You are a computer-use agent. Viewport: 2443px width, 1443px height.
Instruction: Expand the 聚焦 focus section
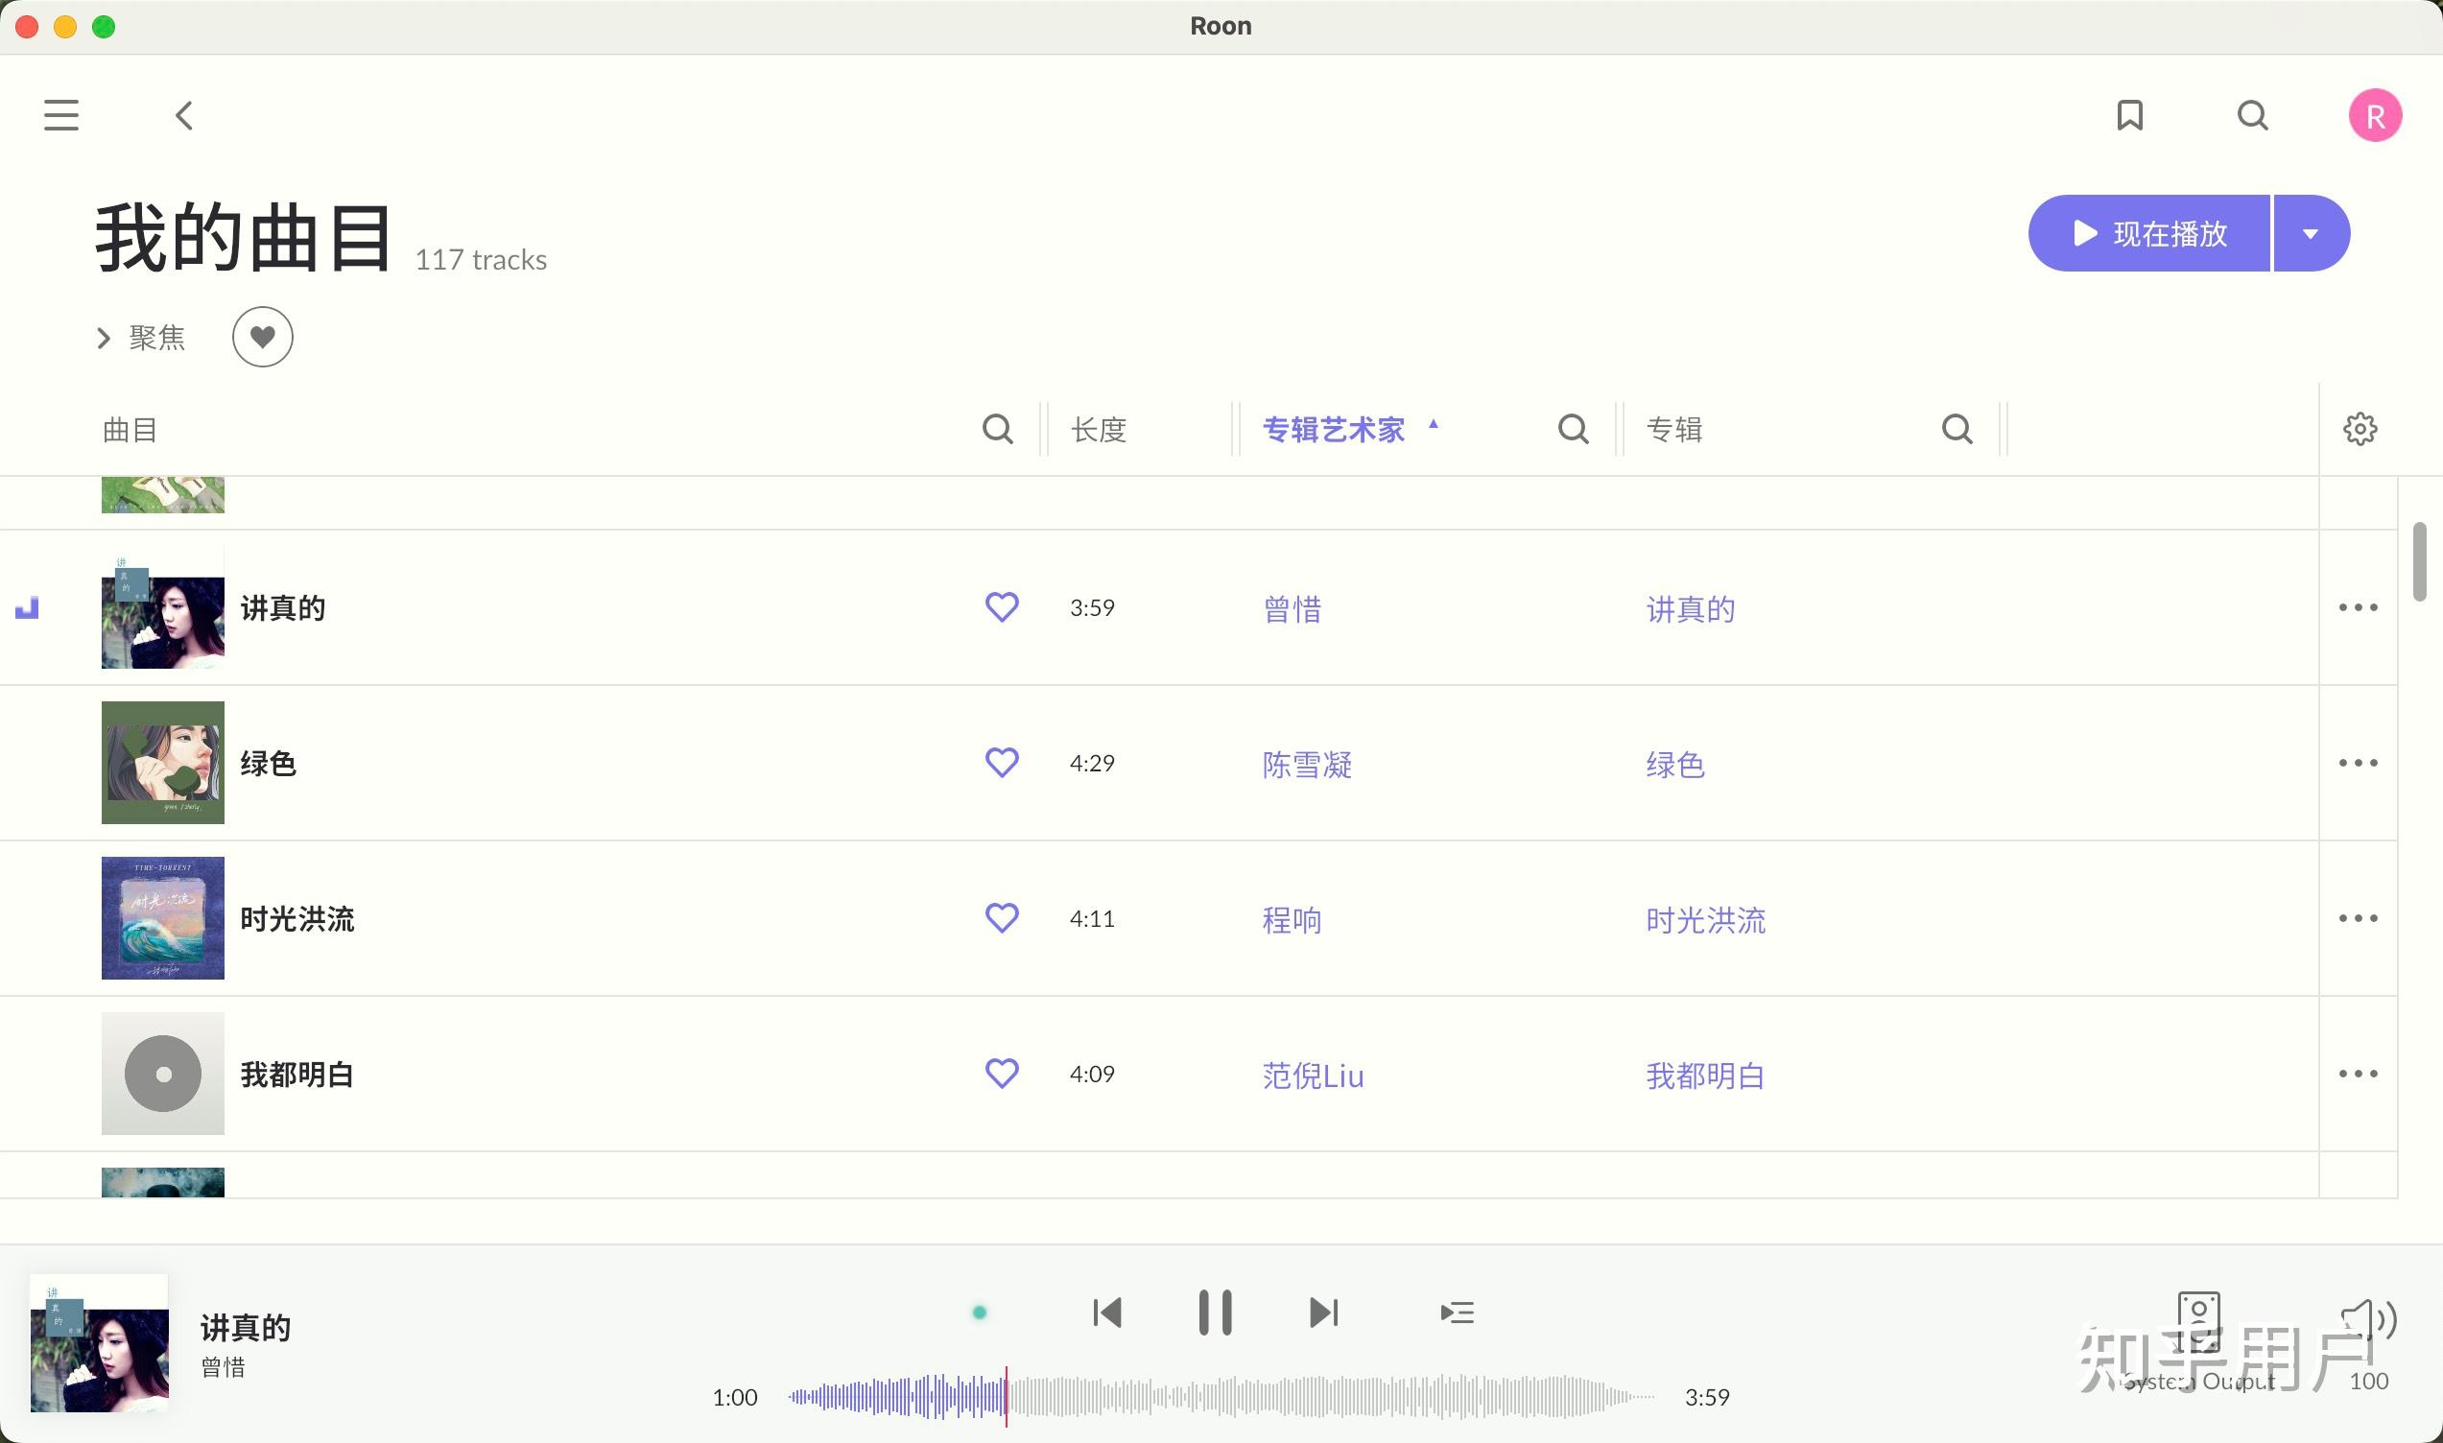coord(142,338)
